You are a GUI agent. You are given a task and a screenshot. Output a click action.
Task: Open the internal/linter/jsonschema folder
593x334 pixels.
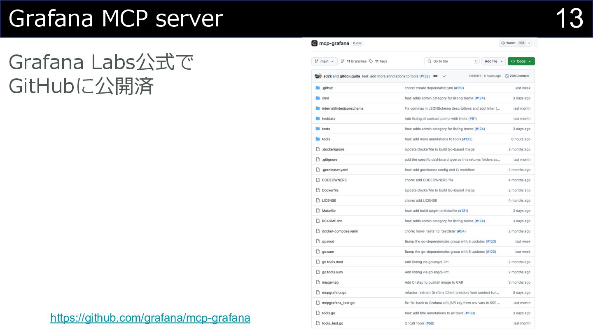pos(343,108)
